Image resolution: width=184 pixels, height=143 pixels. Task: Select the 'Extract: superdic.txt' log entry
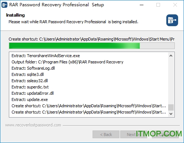tap(30, 87)
